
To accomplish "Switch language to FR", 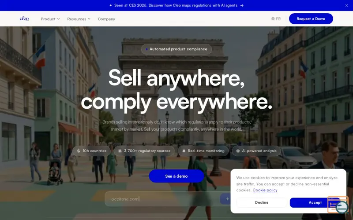I will point(278,19).
